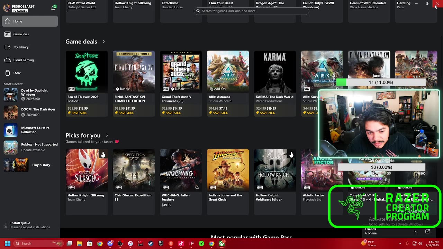Show hidden system tray icons
443x249 pixels.
tap(400, 243)
